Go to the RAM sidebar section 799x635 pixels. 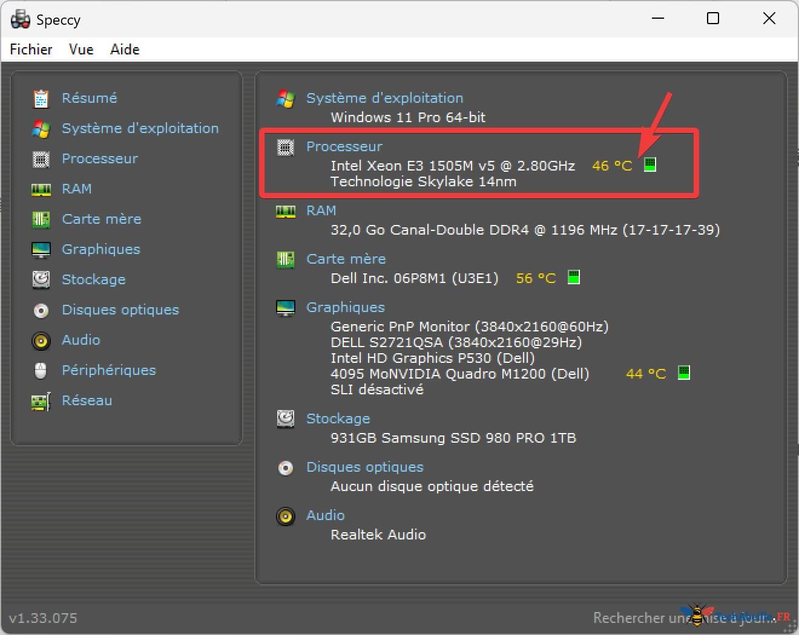(x=77, y=189)
